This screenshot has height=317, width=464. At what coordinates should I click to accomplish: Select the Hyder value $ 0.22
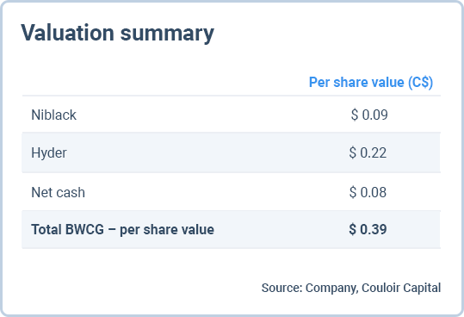click(x=368, y=152)
